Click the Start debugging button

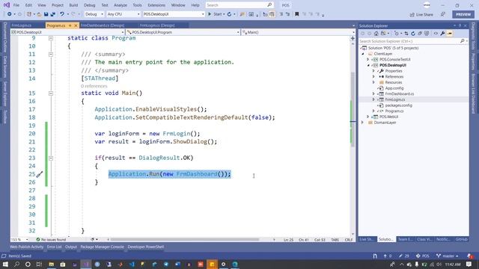point(216,14)
